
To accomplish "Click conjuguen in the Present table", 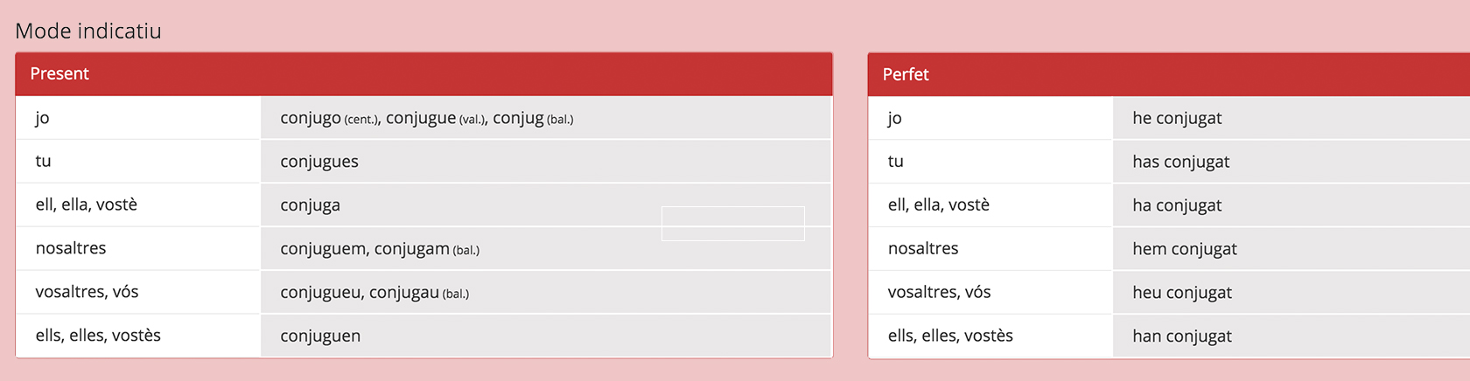I will (320, 336).
